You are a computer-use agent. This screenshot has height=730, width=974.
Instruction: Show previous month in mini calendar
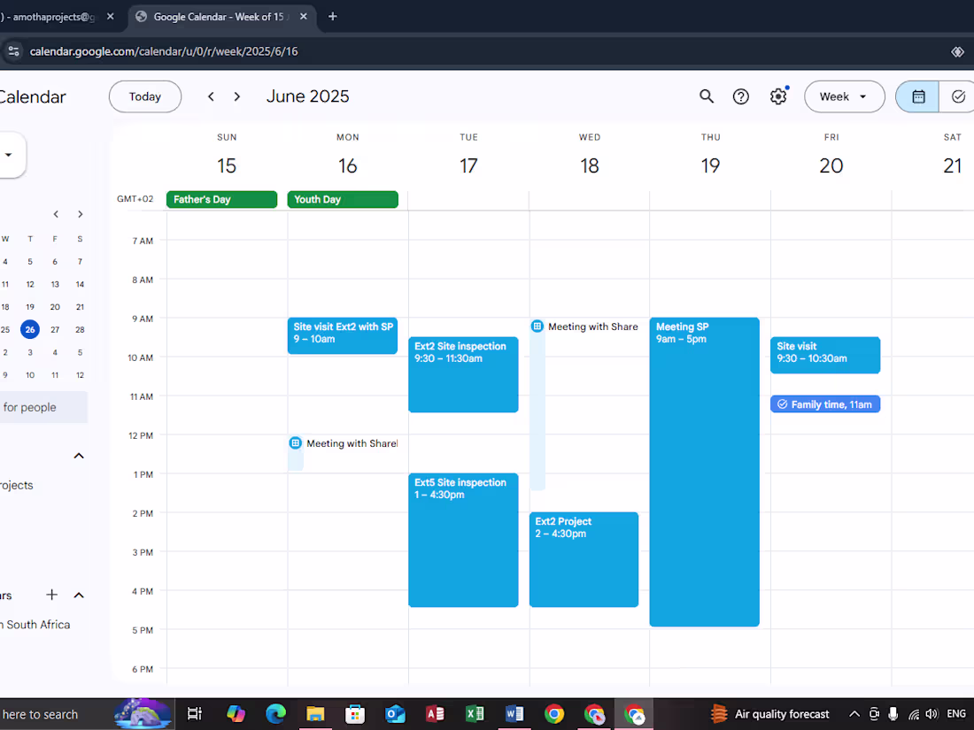click(x=56, y=214)
